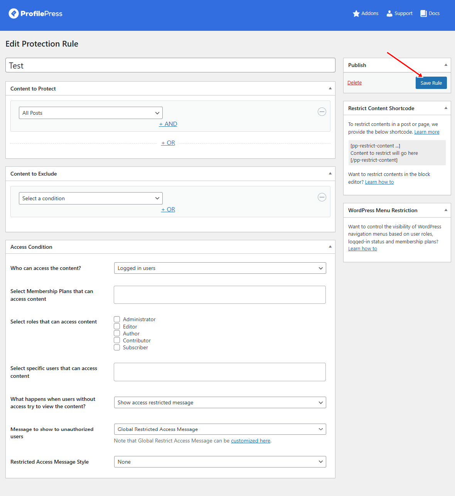Screen dimensions: 455x496
Task: Tick the Subscriber role checkbox
Action: 117,347
